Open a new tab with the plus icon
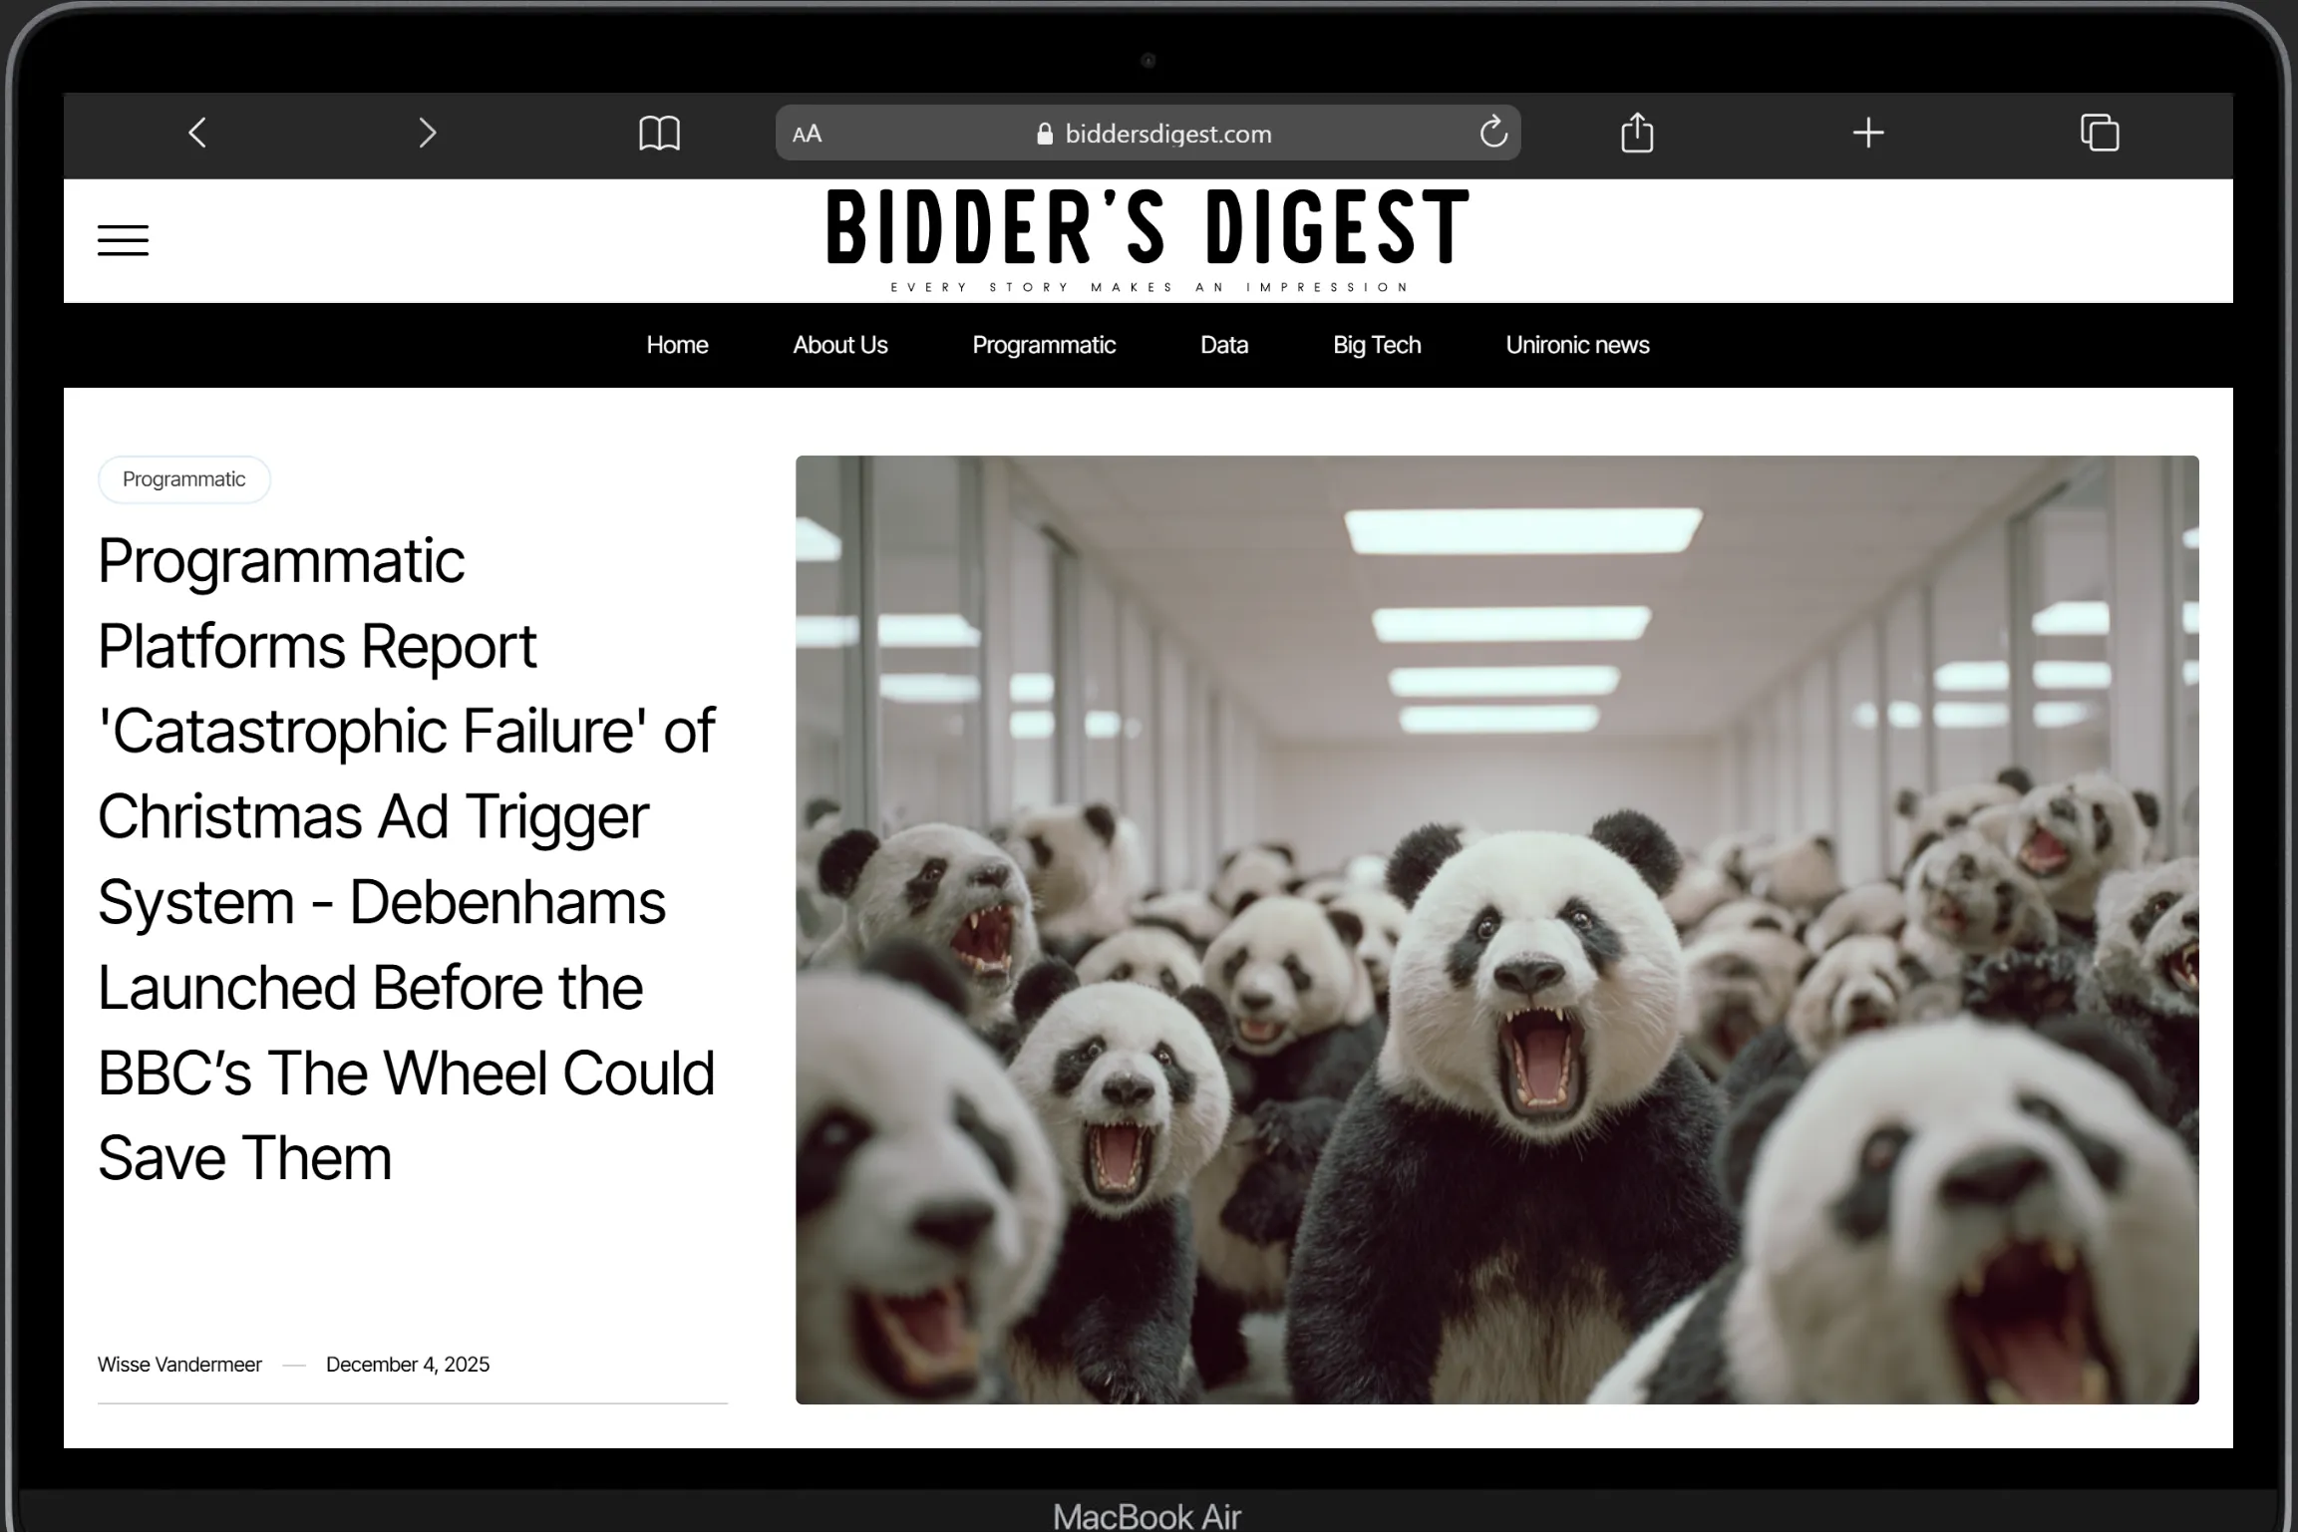Image resolution: width=2298 pixels, height=1536 pixels. (x=1867, y=133)
